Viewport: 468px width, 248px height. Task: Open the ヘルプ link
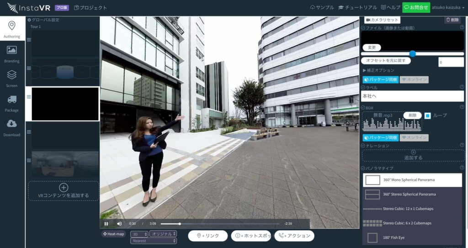click(x=391, y=7)
